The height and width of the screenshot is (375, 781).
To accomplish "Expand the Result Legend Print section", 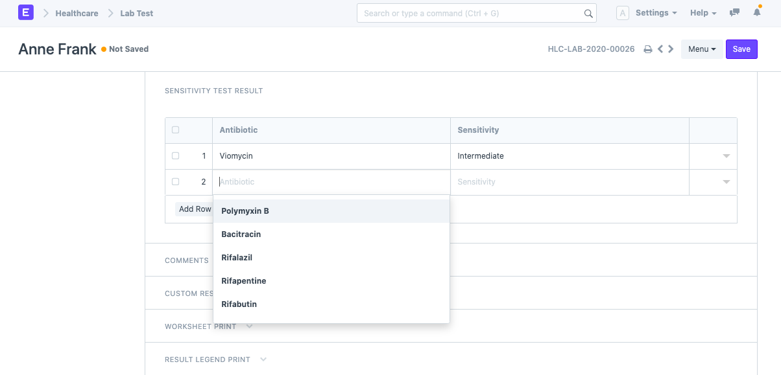I will [x=263, y=359].
